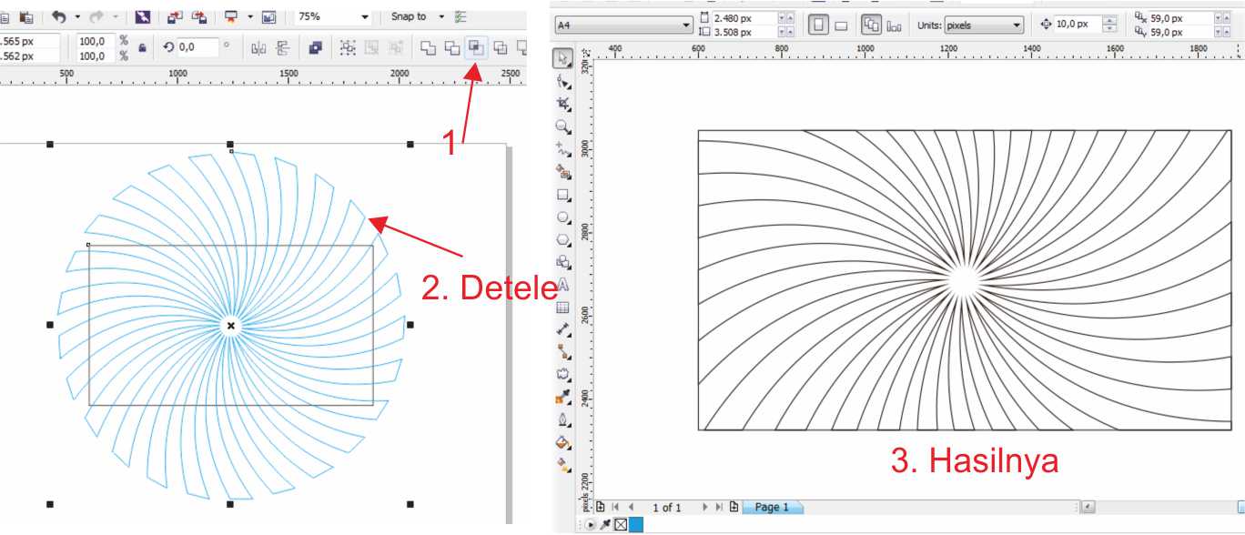
Task: Select the Freehand tool in toolbox
Action: (x=563, y=148)
